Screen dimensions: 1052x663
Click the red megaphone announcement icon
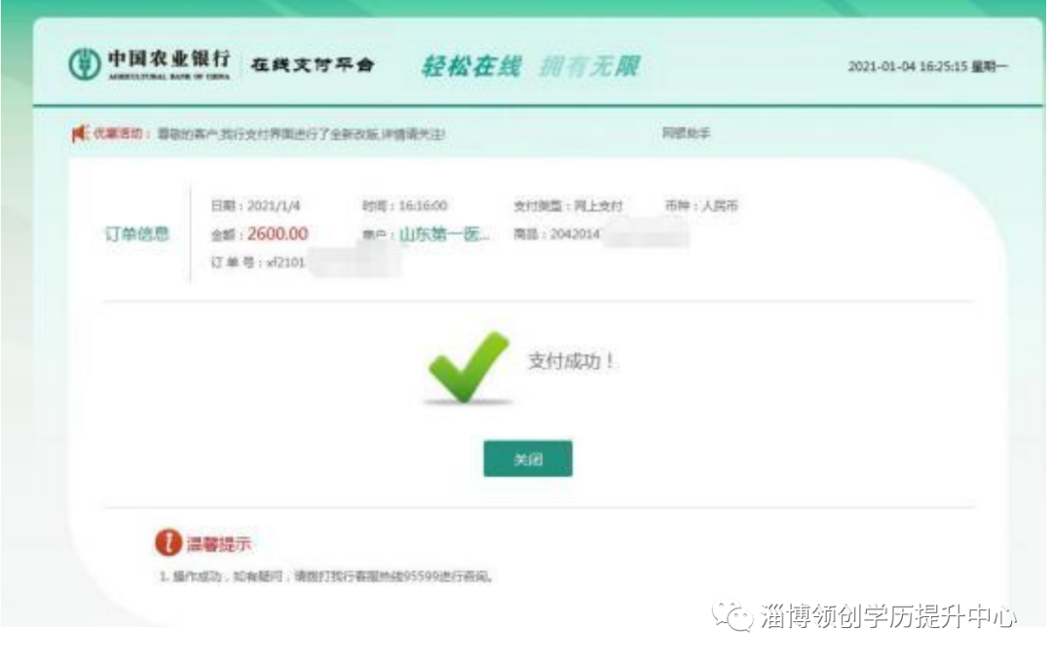[80, 133]
